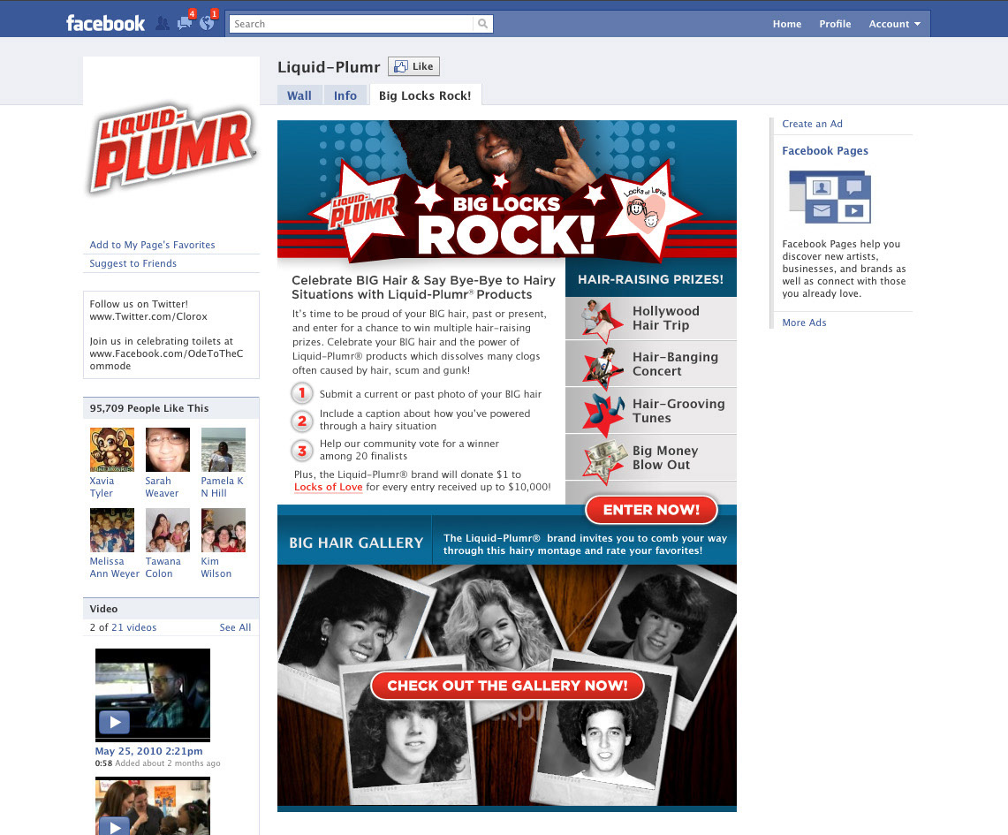Click Big Money Blow Out cash icon
This screenshot has width=1008, height=835.
pos(604,461)
